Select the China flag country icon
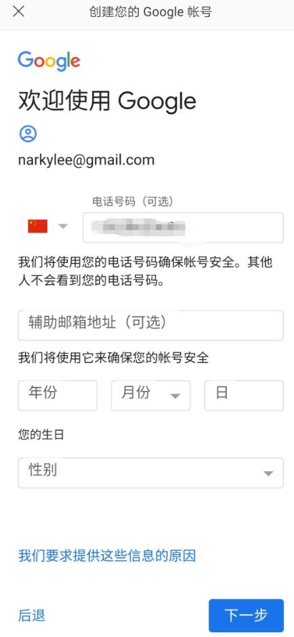Screen dimensions: 294x637 pos(38,226)
